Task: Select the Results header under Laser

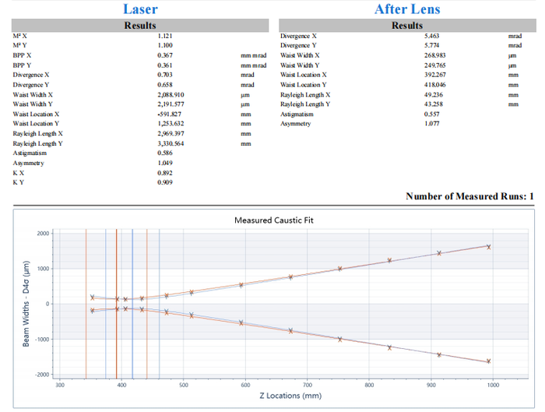Action: tap(140, 26)
